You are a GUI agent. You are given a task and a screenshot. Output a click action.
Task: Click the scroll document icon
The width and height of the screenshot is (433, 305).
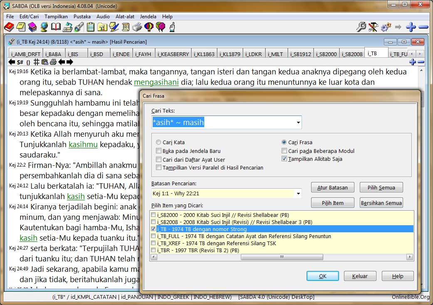126,27
